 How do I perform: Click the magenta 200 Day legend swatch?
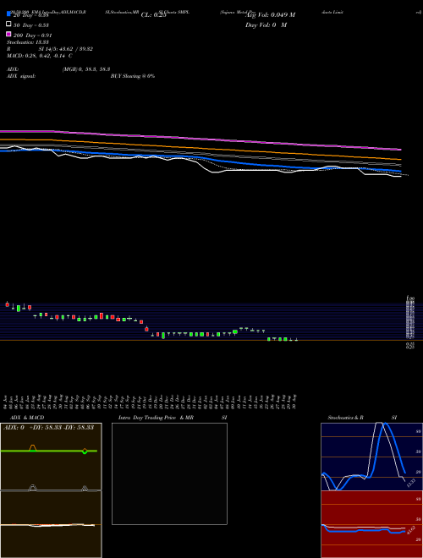pos(8,34)
